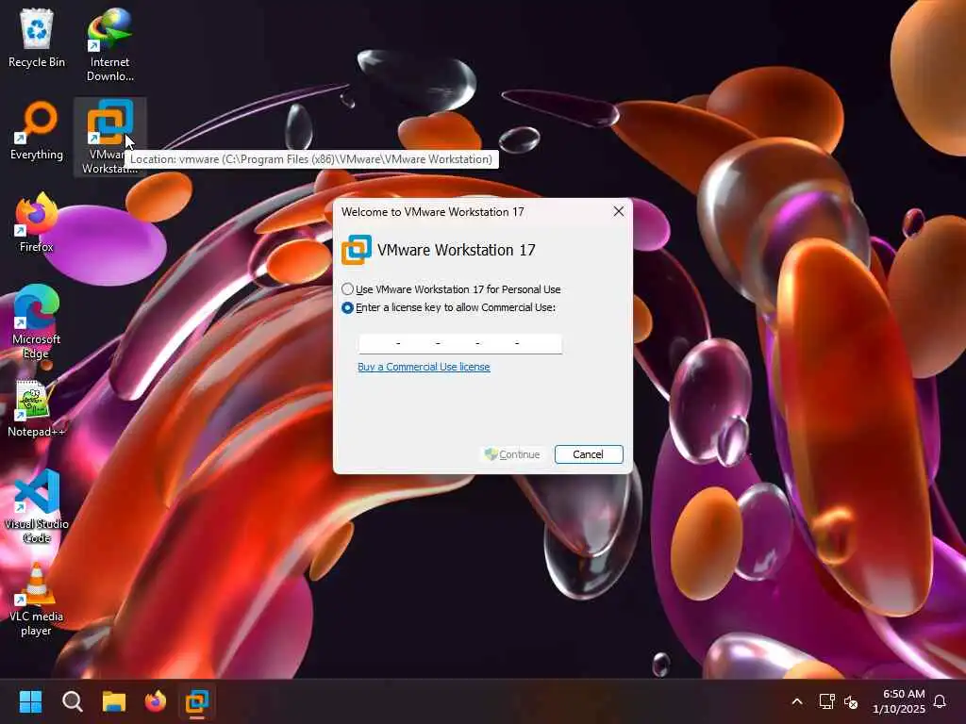
Task: Open the notifications bell icon
Action: coord(940,701)
